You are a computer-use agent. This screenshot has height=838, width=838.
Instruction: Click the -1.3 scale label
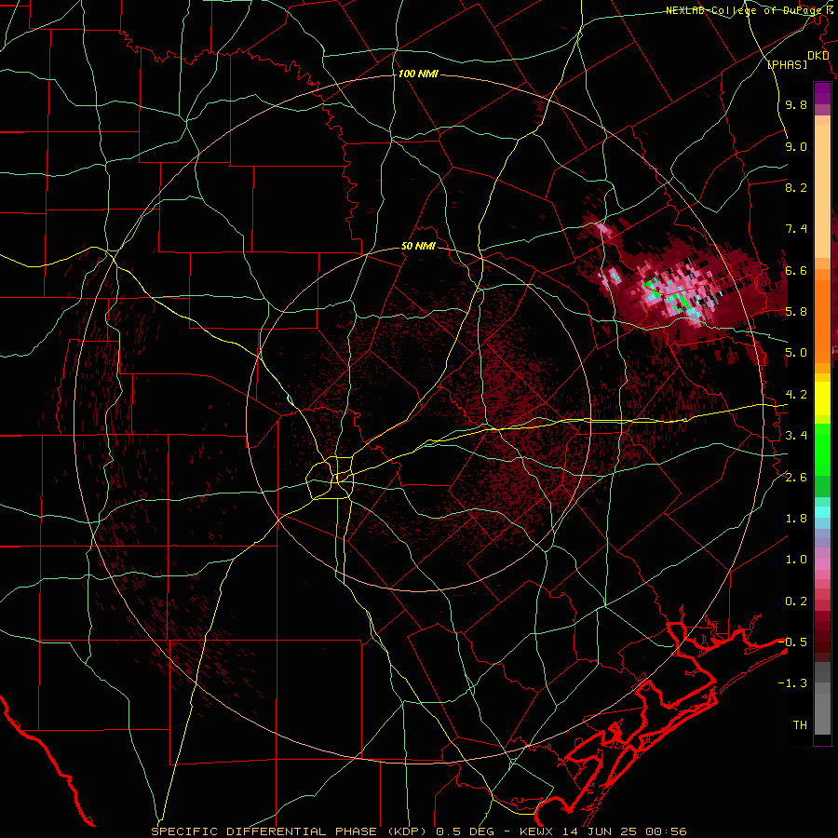pyautogui.click(x=793, y=683)
